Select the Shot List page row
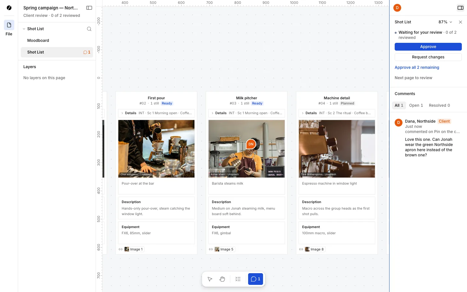Image resolution: width=467 pixels, height=292 pixels. click(x=57, y=52)
